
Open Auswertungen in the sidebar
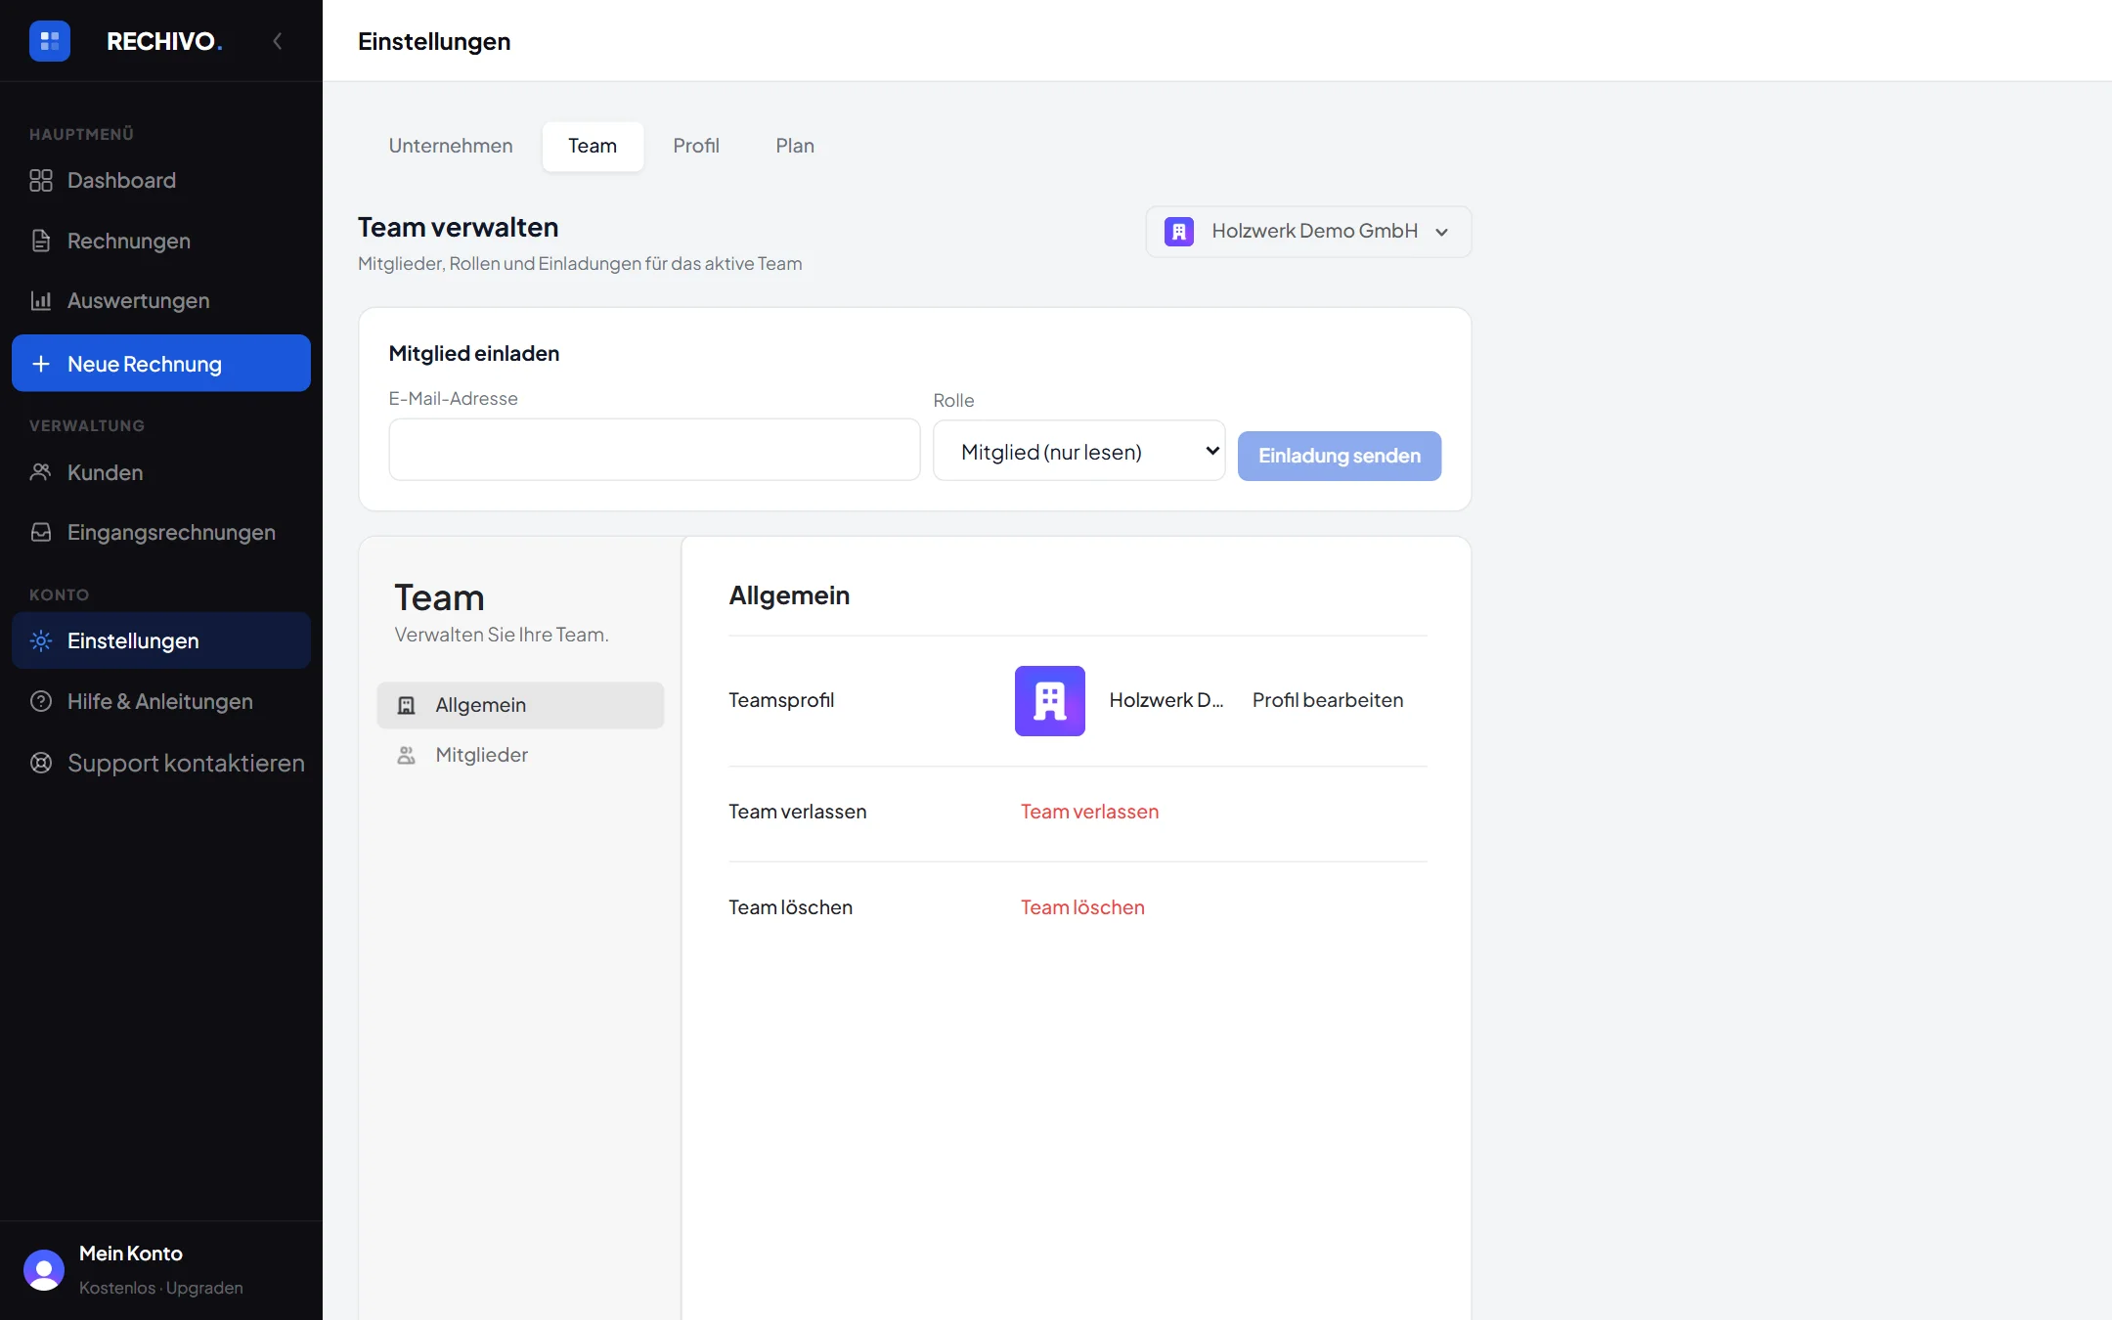pyautogui.click(x=161, y=300)
